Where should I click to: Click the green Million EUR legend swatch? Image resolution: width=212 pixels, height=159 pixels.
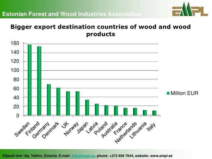click(x=168, y=93)
